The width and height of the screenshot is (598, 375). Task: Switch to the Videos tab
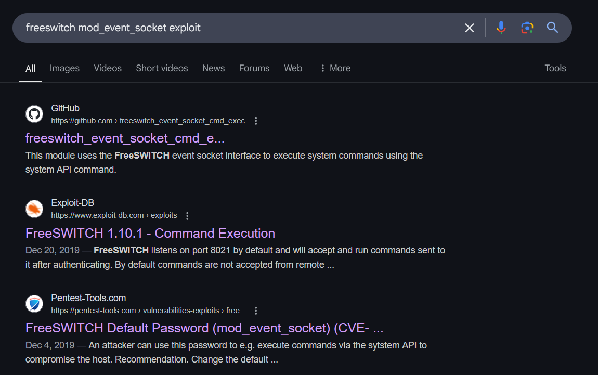pyautogui.click(x=108, y=68)
